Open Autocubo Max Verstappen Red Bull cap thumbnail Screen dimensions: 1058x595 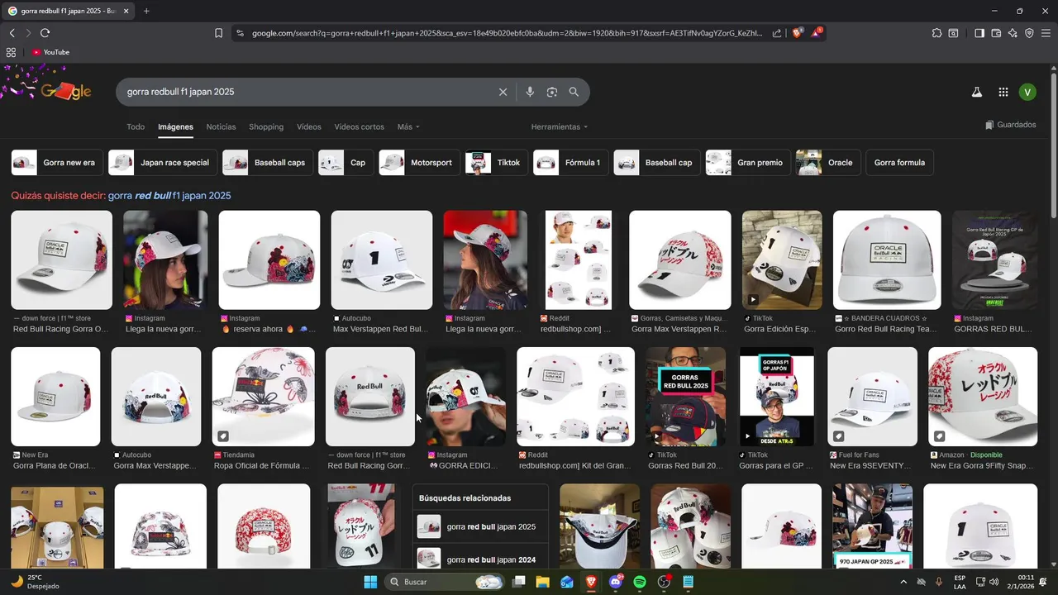[x=382, y=260]
